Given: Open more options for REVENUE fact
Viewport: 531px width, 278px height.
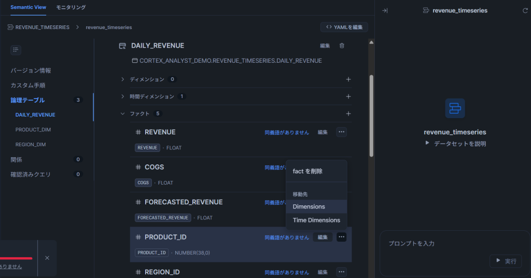Looking at the screenshot, I should click(341, 132).
